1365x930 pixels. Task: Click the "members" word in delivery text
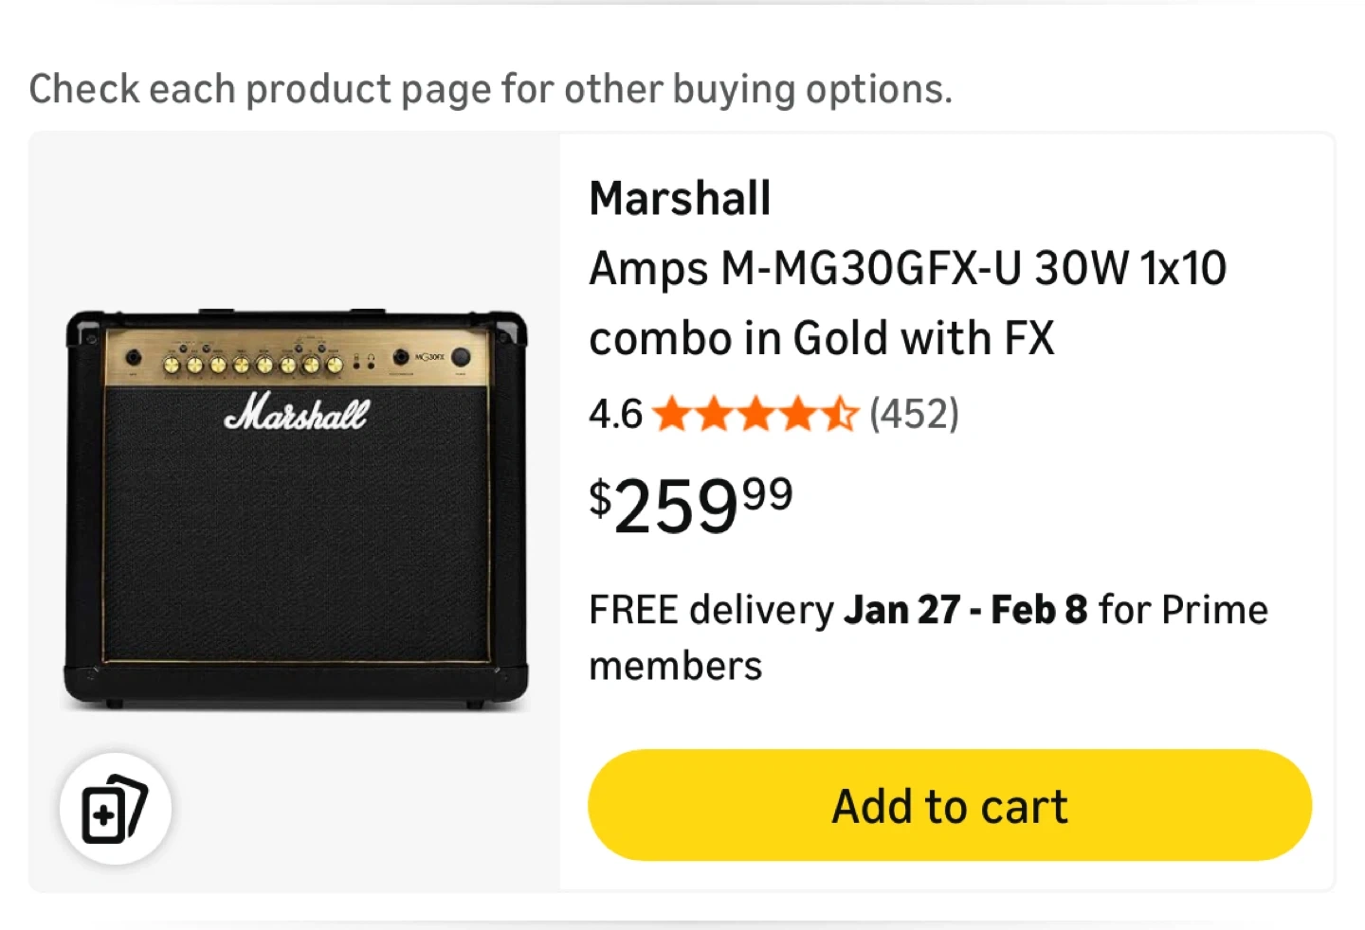pyautogui.click(x=675, y=667)
